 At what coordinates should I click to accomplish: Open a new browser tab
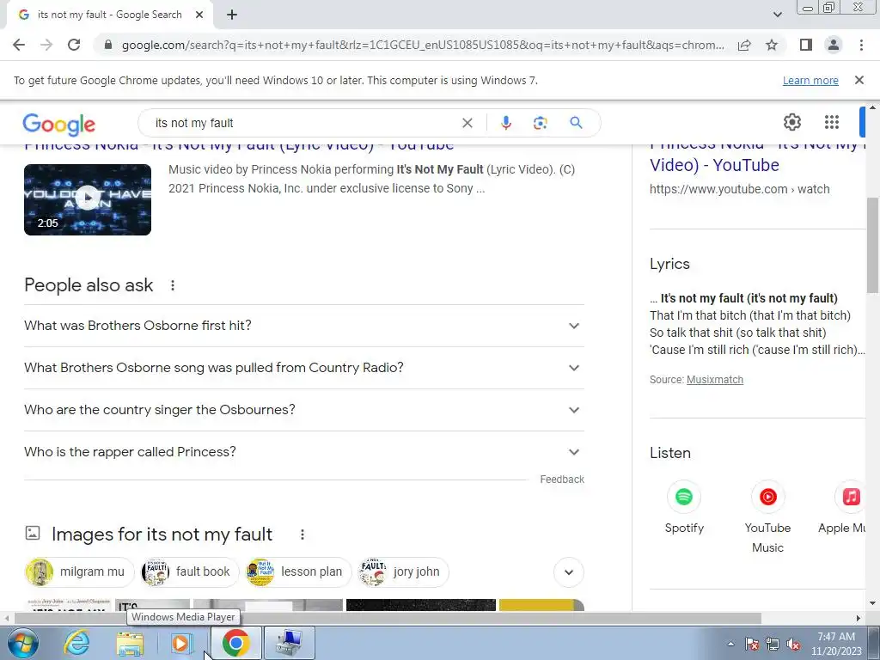232,15
